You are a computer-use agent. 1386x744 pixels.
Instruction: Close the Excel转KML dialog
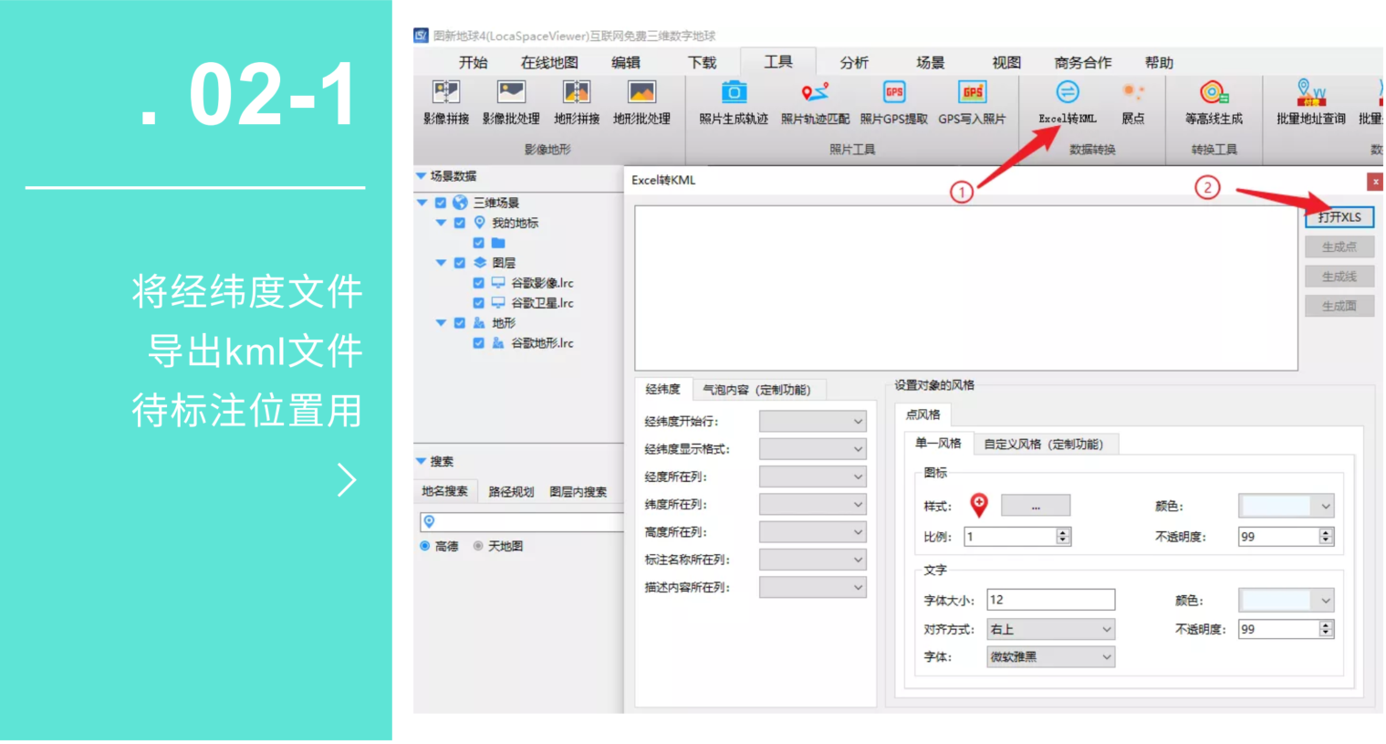(1375, 182)
